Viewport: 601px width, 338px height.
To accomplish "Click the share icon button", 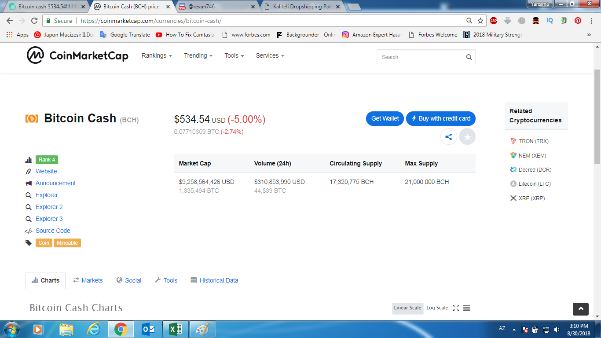I will click(449, 137).
